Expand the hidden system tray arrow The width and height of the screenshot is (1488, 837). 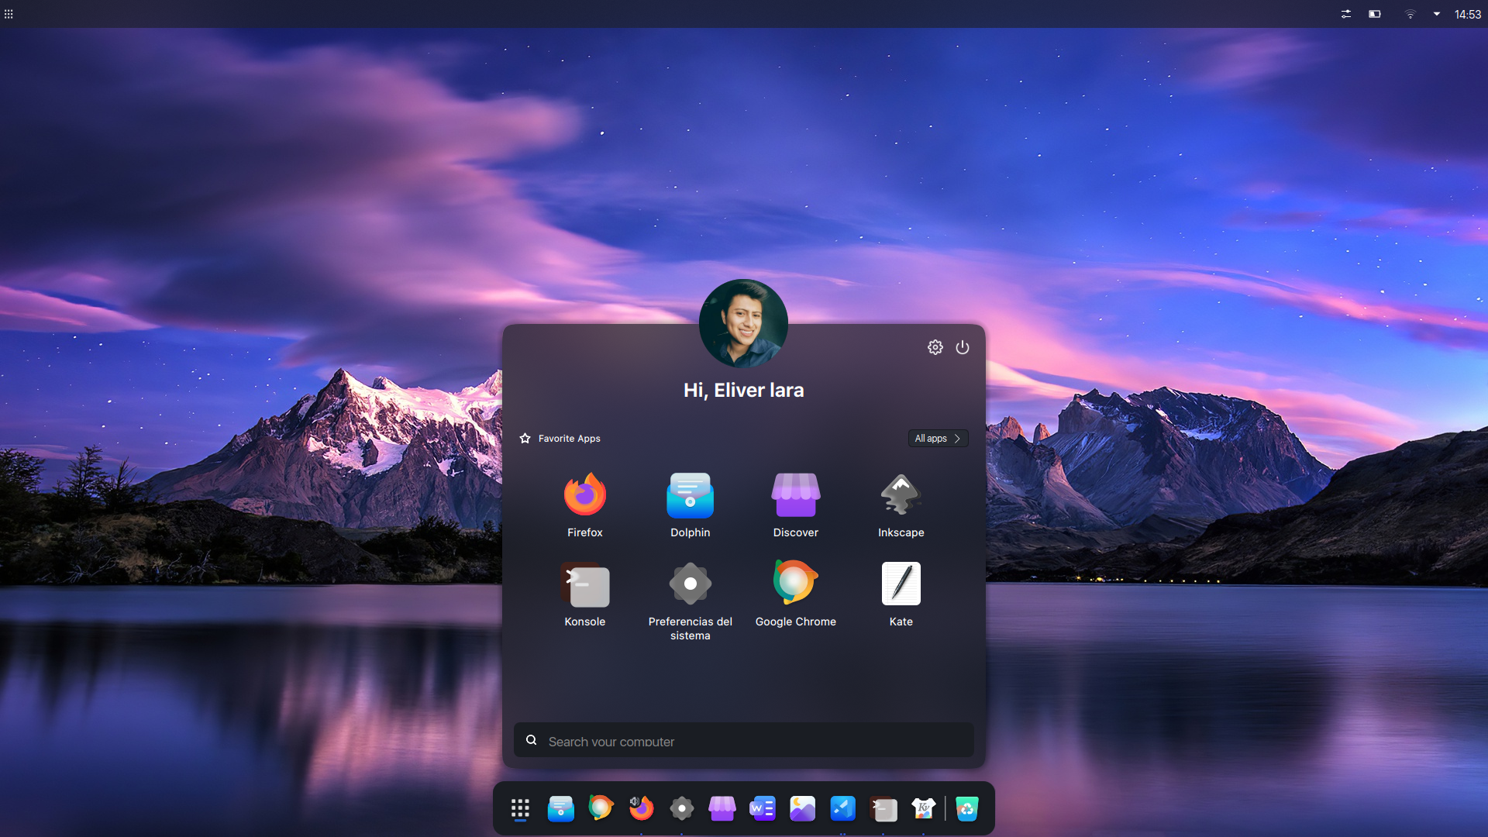point(1437,14)
